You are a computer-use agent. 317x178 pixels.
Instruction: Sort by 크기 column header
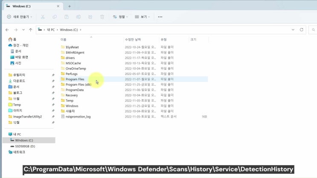[x=193, y=40]
